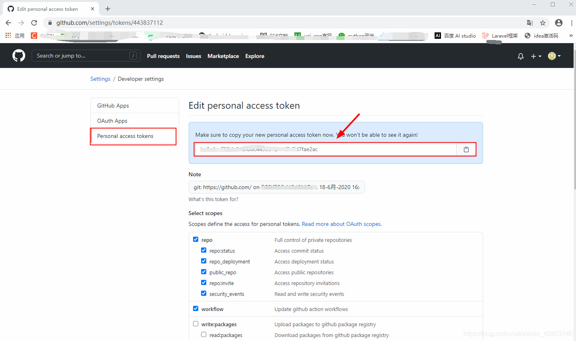Open Marketplace in the nav bar

click(x=223, y=56)
